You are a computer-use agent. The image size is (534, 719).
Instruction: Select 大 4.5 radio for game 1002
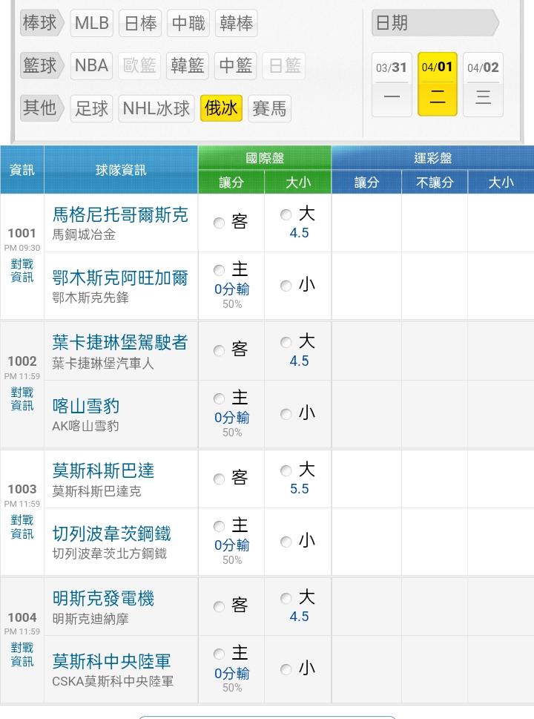point(286,343)
